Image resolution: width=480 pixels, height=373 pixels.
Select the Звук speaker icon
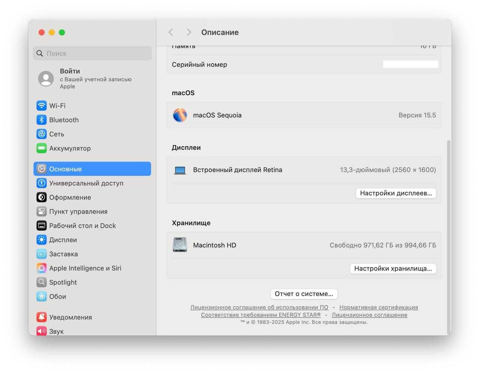(42, 331)
